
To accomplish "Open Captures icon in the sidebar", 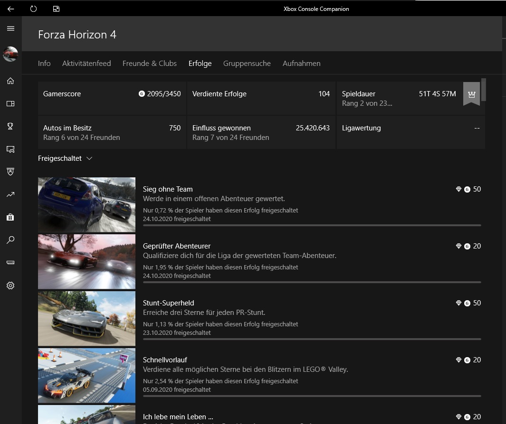I will coord(10,149).
